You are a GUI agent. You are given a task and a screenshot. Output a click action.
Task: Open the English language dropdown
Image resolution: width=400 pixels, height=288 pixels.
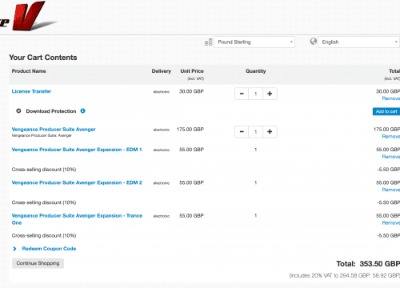point(359,42)
